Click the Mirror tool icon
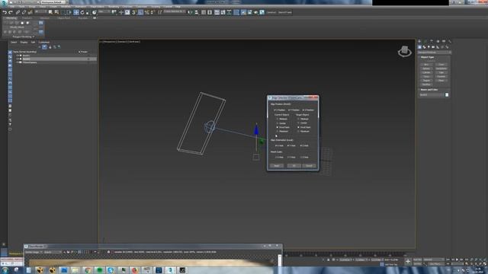Viewport: 488px width, 274px height. point(190,12)
